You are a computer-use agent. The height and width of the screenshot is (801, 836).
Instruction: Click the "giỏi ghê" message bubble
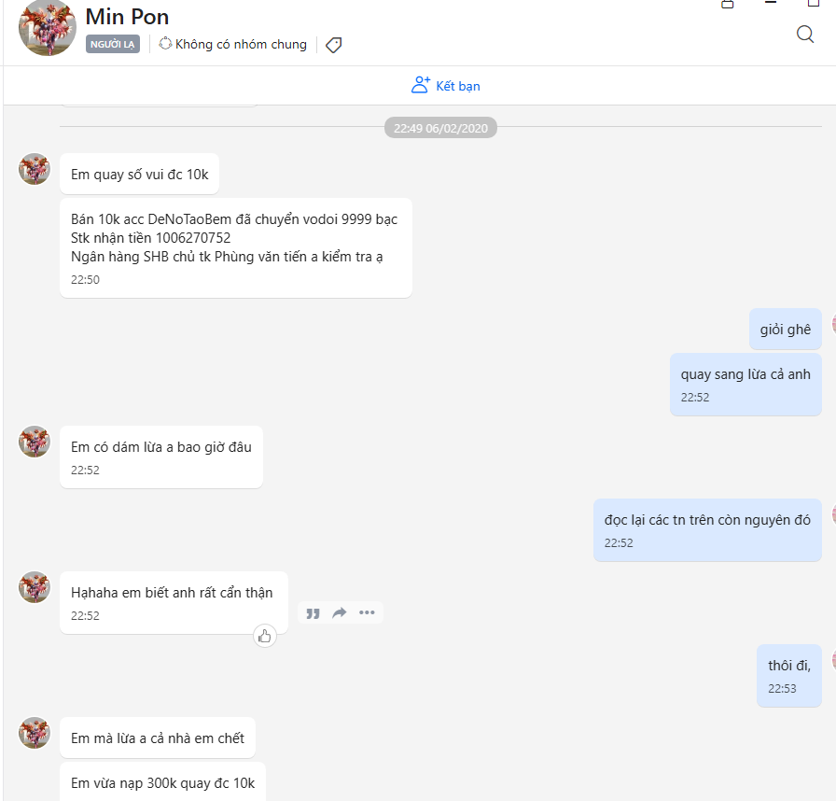click(785, 329)
